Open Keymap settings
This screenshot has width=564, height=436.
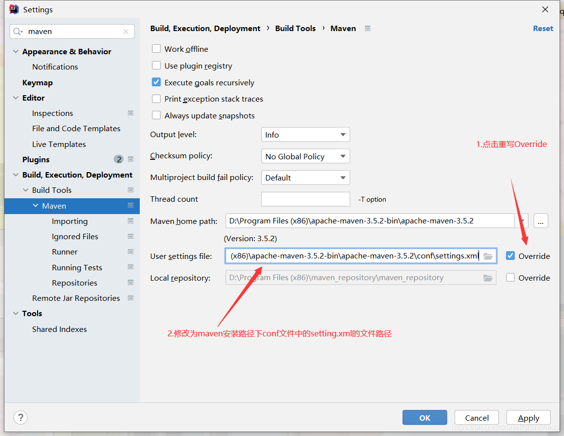pos(38,82)
